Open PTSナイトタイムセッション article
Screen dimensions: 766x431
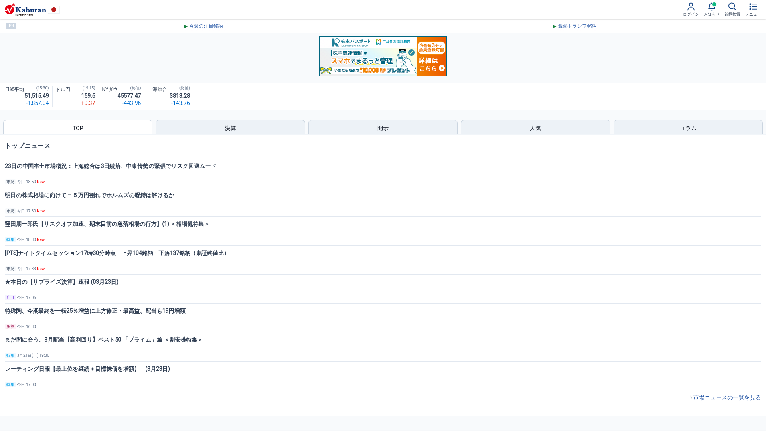pos(117,253)
